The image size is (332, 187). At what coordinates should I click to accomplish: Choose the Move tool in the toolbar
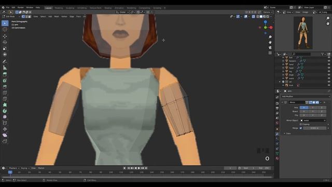[x=5, y=36]
